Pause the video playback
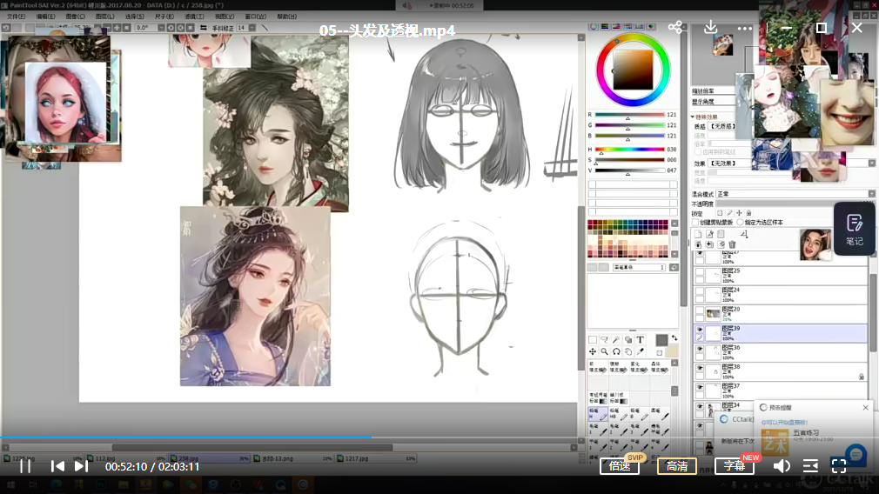The width and height of the screenshot is (879, 494). [x=25, y=466]
